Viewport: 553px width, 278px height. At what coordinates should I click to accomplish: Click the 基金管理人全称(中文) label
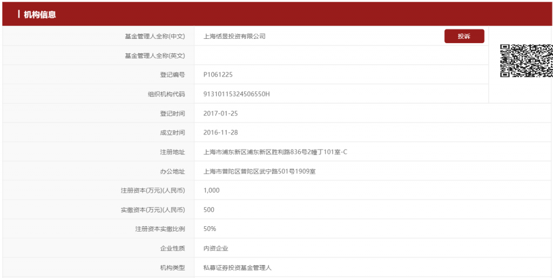tap(155, 36)
